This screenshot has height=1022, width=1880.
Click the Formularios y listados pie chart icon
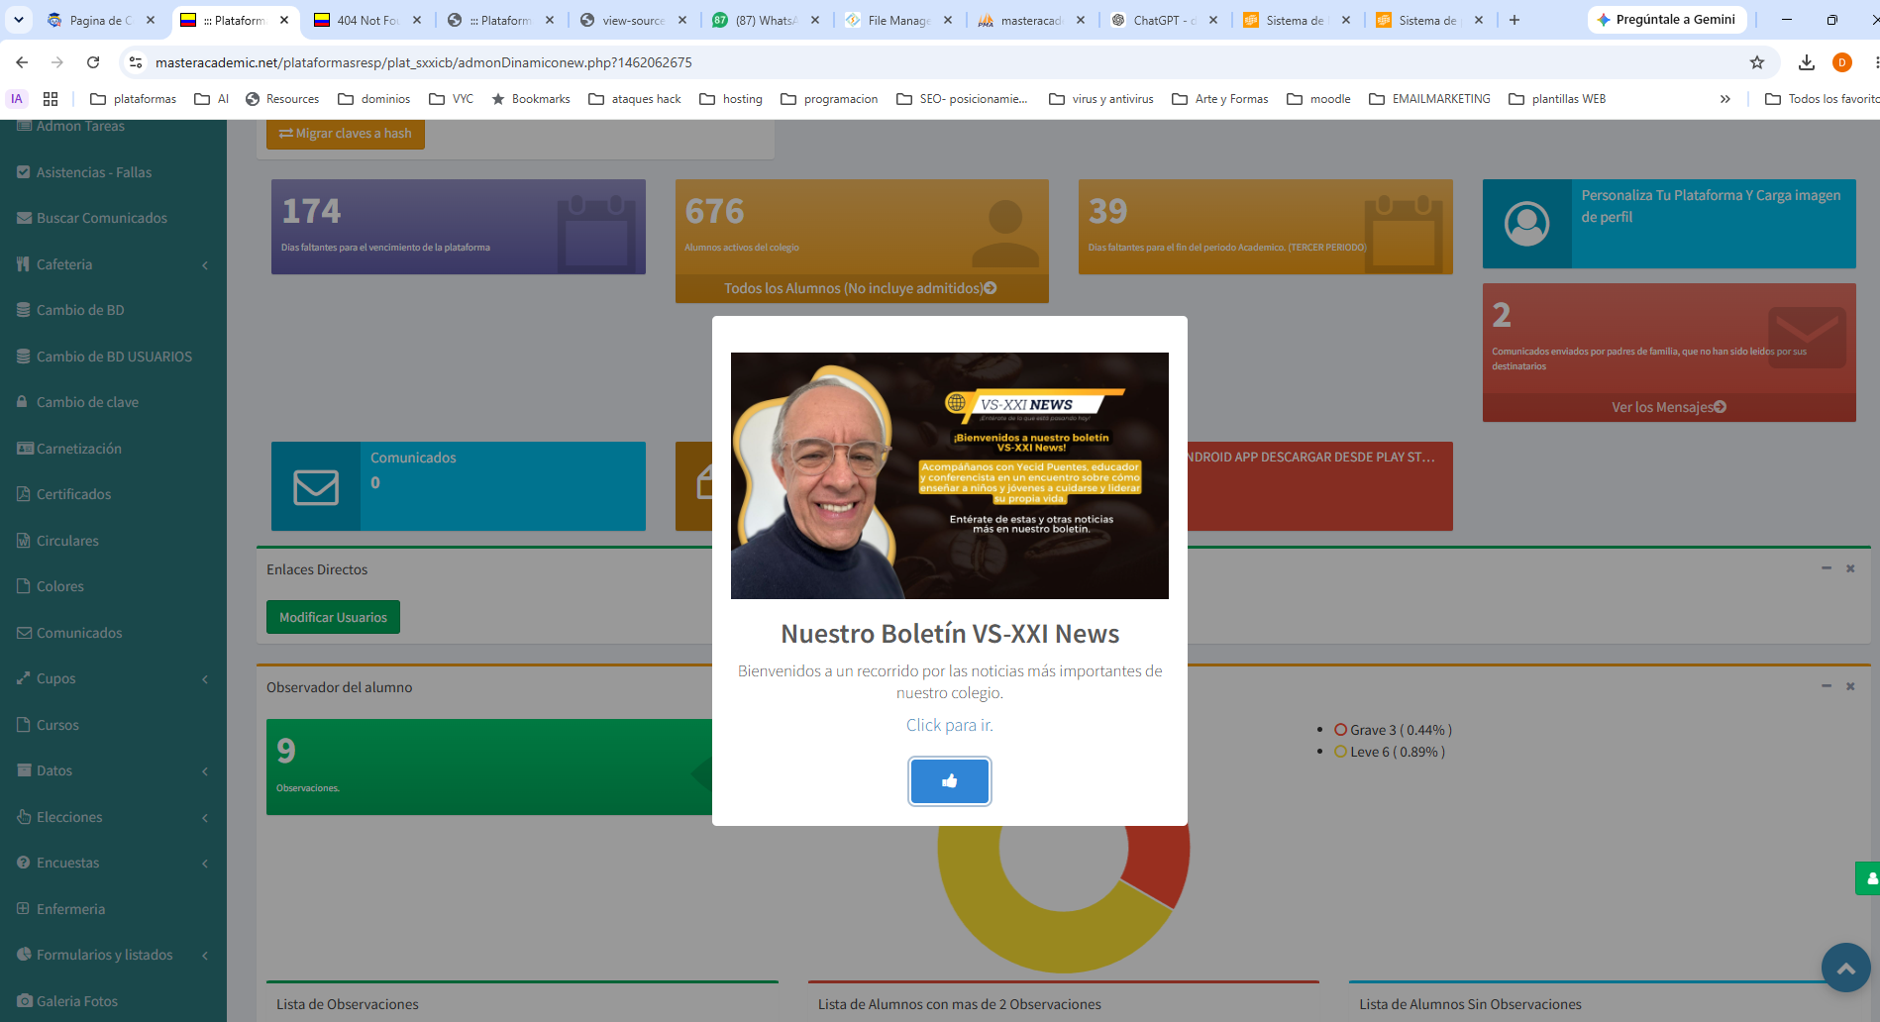[x=24, y=955]
